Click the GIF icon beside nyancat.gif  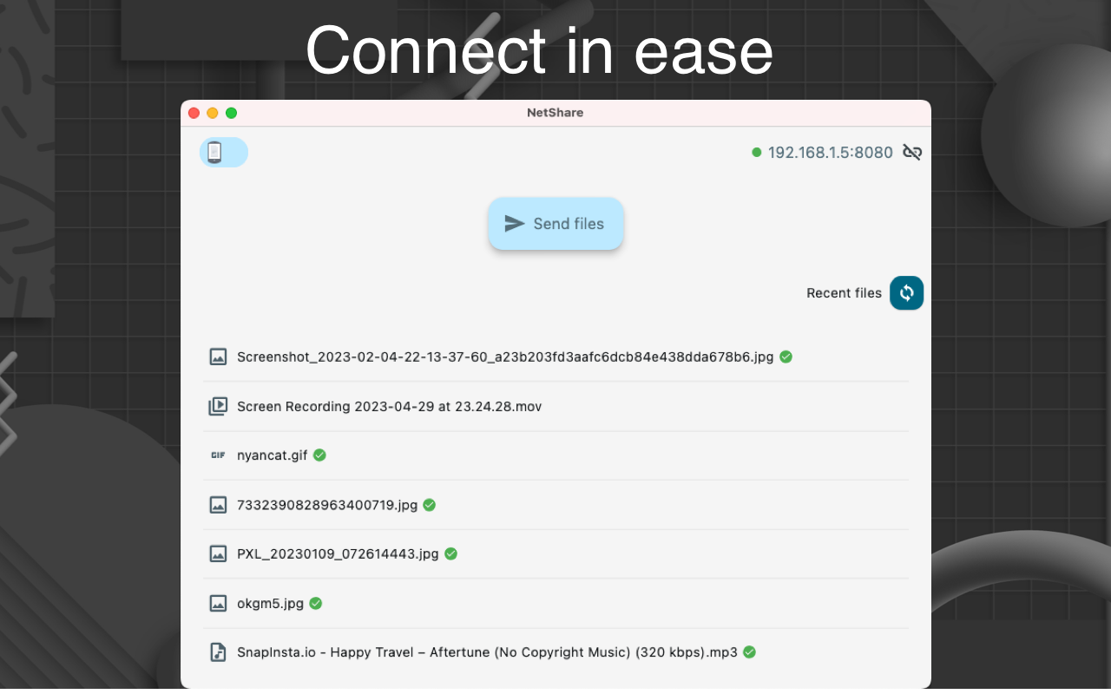[x=218, y=455]
